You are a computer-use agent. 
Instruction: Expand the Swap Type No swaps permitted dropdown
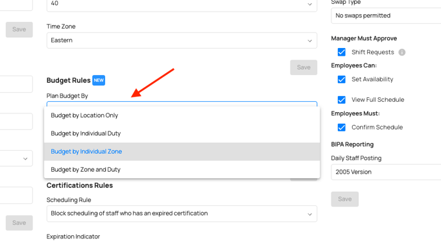386,16
